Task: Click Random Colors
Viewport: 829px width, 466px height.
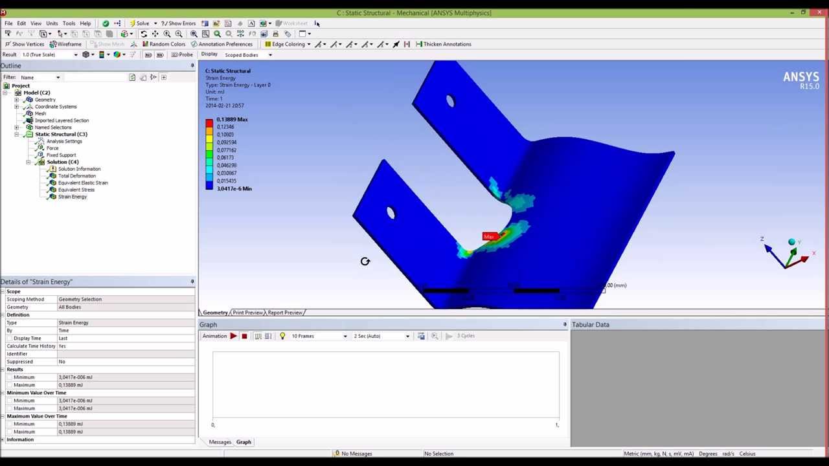Action: tap(163, 44)
